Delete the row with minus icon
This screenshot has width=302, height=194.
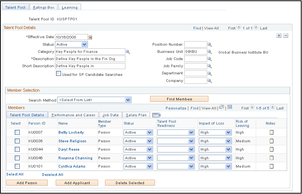(x=286, y=36)
